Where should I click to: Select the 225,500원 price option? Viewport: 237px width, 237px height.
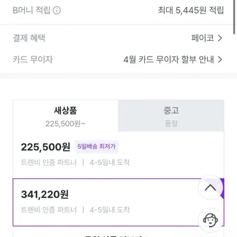tap(118, 155)
